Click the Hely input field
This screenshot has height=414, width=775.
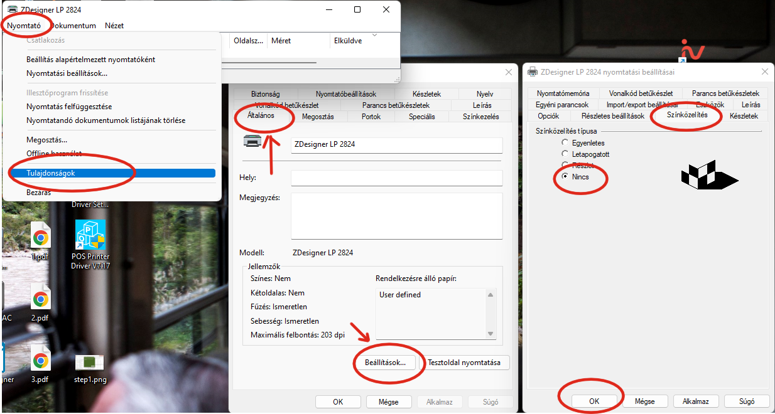(397, 178)
